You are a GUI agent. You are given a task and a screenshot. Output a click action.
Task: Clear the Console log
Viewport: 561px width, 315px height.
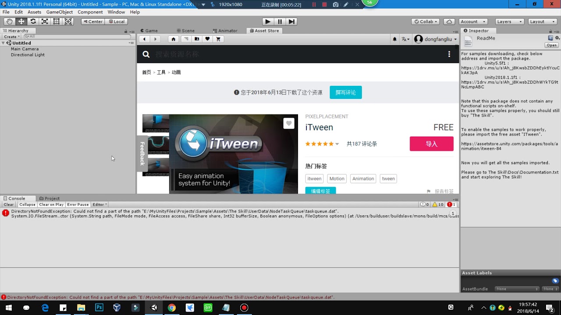coord(9,204)
